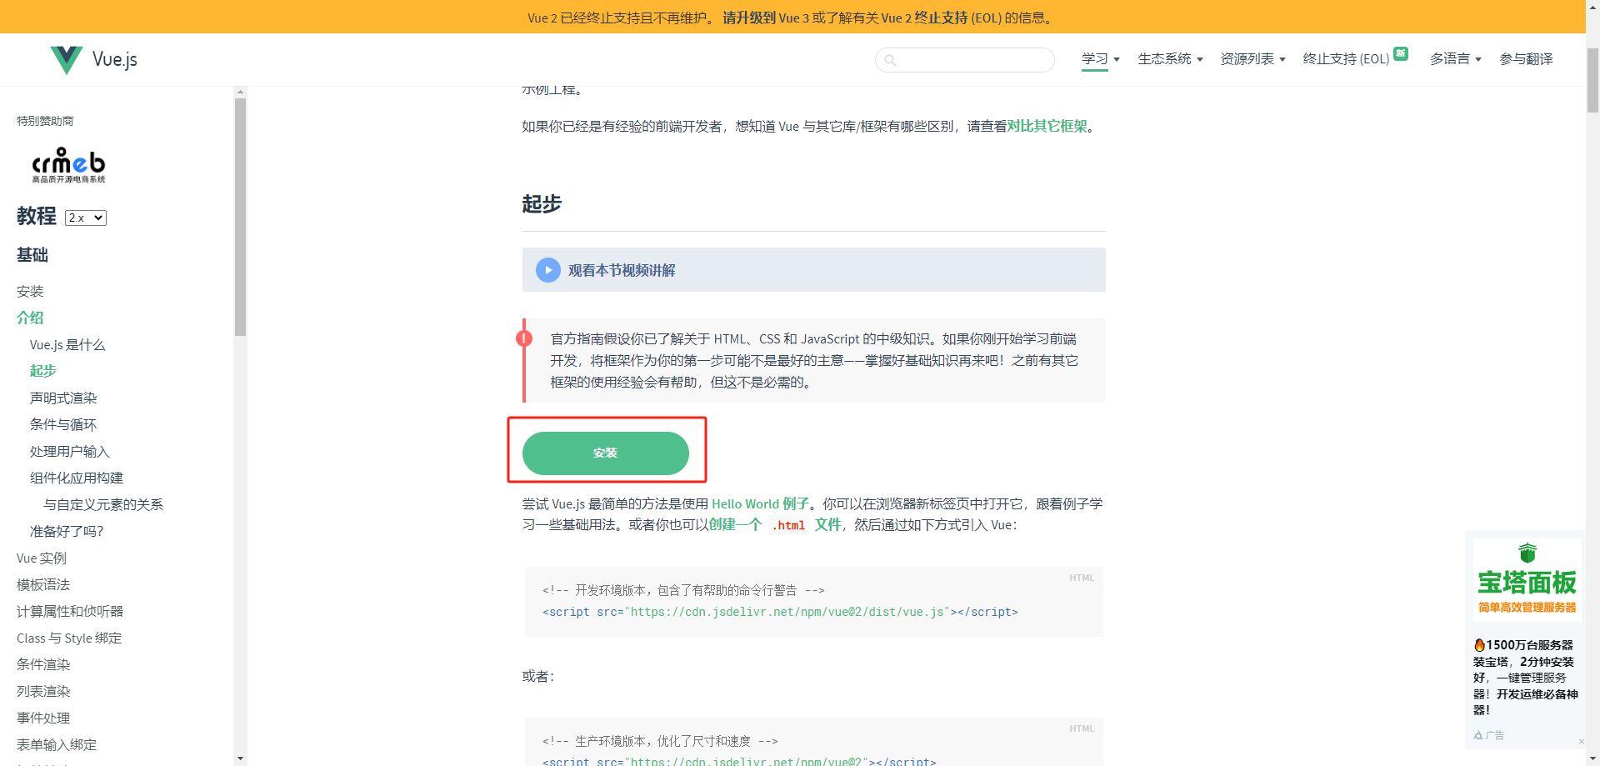Open the Hello World 例子 link

pos(760,503)
